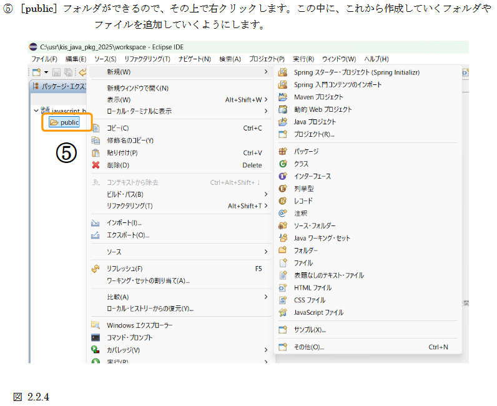Click the Java プロジェクト icon
This screenshot has width=497, height=406.
pos(283,122)
